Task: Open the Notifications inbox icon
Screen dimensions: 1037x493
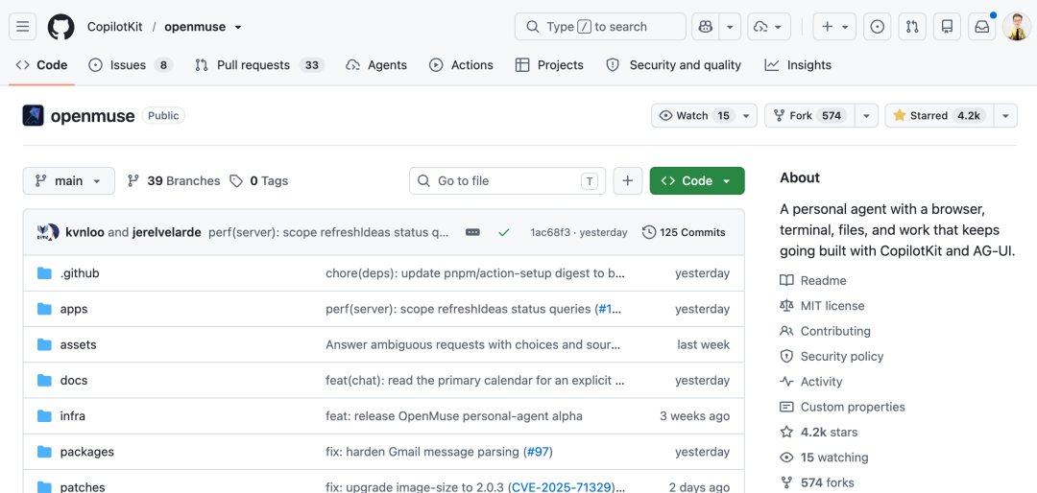Action: click(982, 27)
